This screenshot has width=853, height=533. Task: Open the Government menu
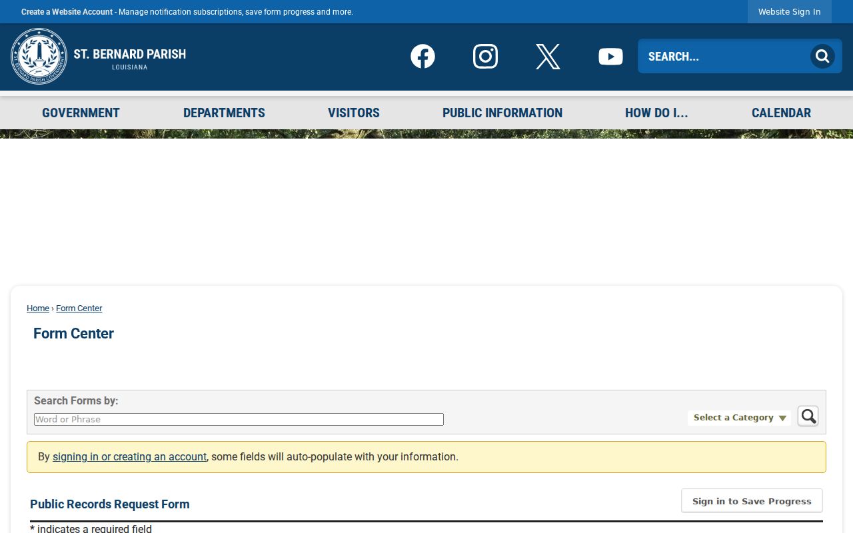tap(81, 113)
